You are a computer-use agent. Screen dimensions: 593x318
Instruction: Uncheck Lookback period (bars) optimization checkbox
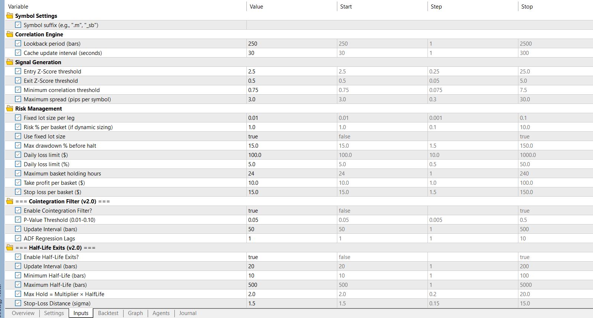[18, 43]
